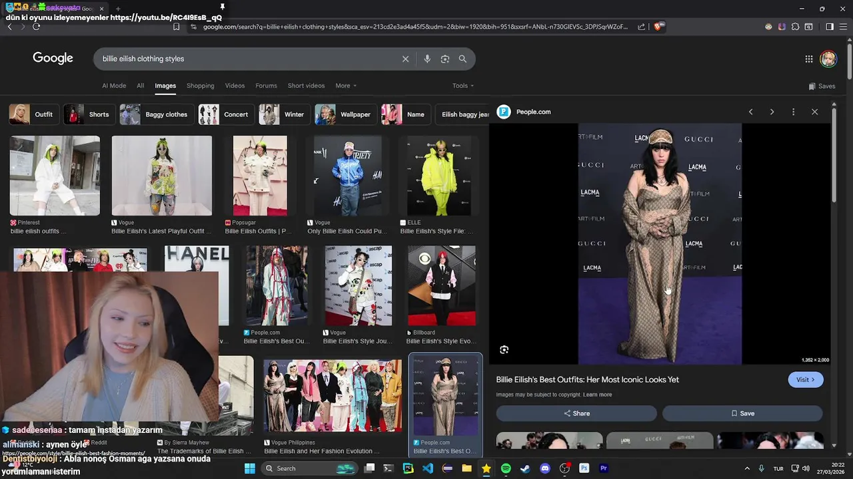
Task: Click into the Google search input field
Action: [247, 59]
